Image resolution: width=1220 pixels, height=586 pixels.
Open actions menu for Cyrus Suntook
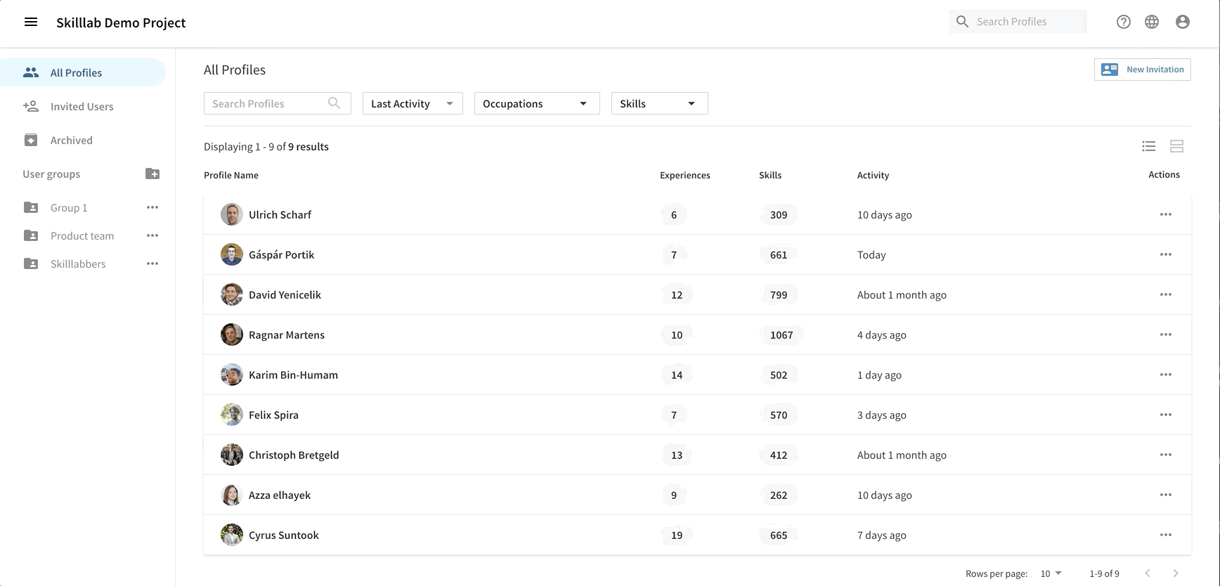pyautogui.click(x=1166, y=535)
